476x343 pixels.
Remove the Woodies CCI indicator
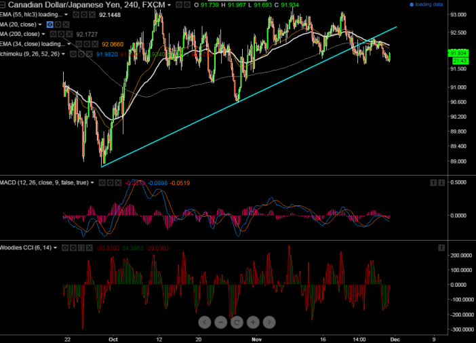(89, 248)
